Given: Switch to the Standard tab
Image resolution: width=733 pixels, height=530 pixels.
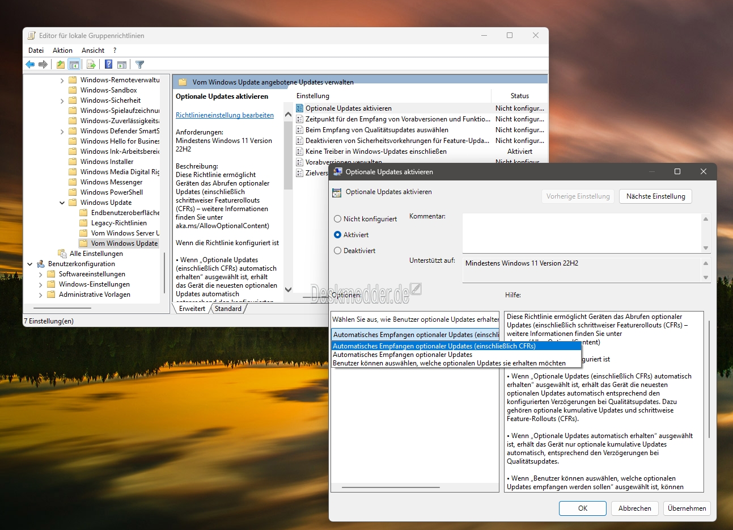Looking at the screenshot, I should tap(228, 309).
